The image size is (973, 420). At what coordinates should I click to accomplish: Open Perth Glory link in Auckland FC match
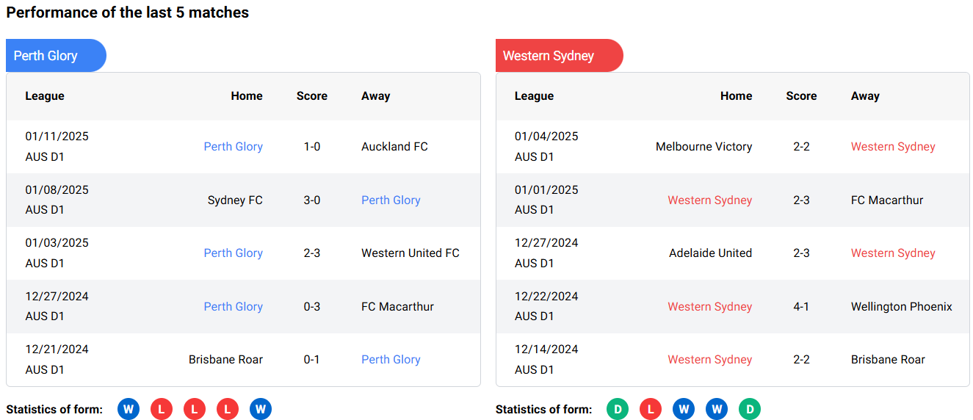233,147
